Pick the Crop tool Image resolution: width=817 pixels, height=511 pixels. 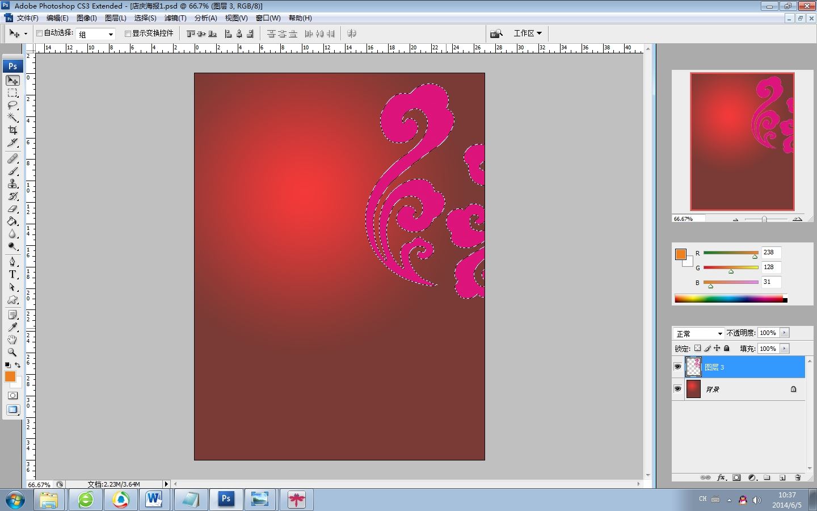point(12,130)
